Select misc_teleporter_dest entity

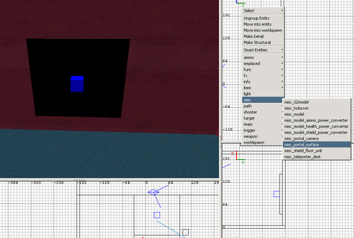pyautogui.click(x=317, y=157)
